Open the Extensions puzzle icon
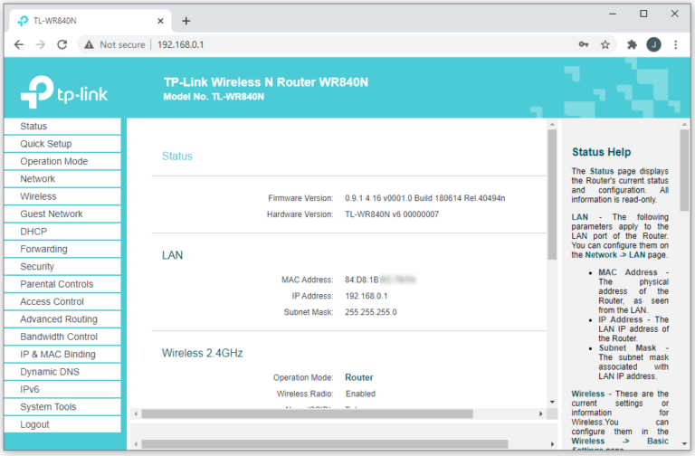 [632, 44]
